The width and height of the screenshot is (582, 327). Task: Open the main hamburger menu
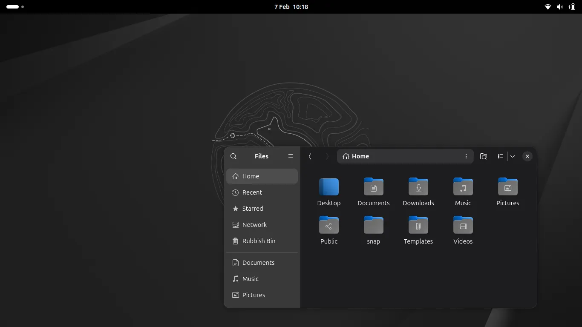click(290, 156)
